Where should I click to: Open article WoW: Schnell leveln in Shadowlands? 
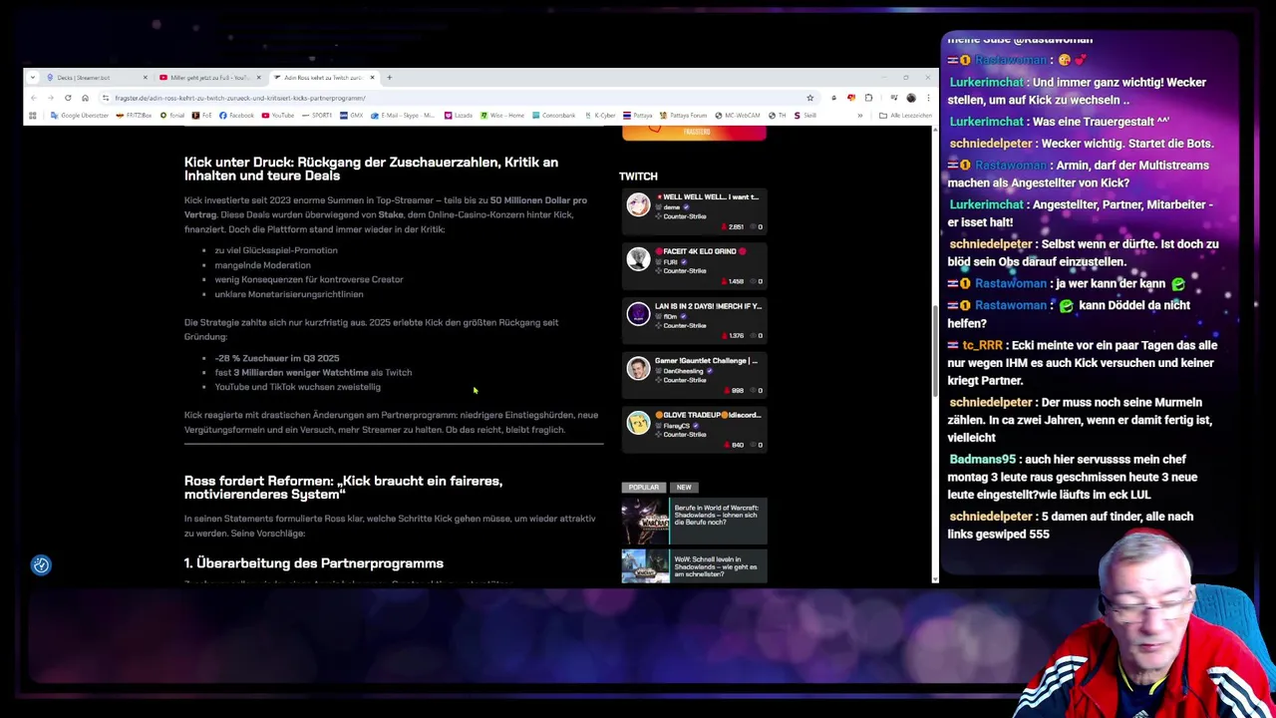[x=716, y=566]
